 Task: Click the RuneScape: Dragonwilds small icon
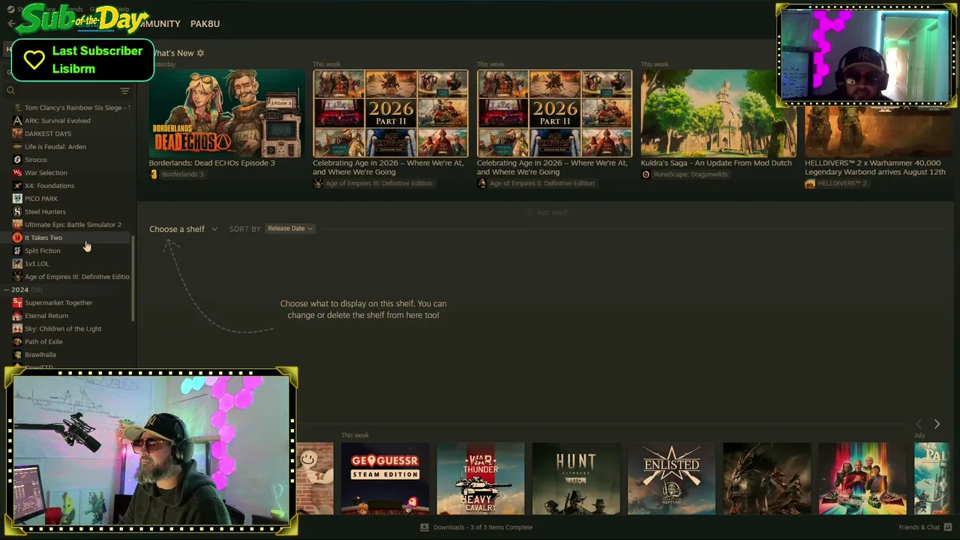coord(646,175)
